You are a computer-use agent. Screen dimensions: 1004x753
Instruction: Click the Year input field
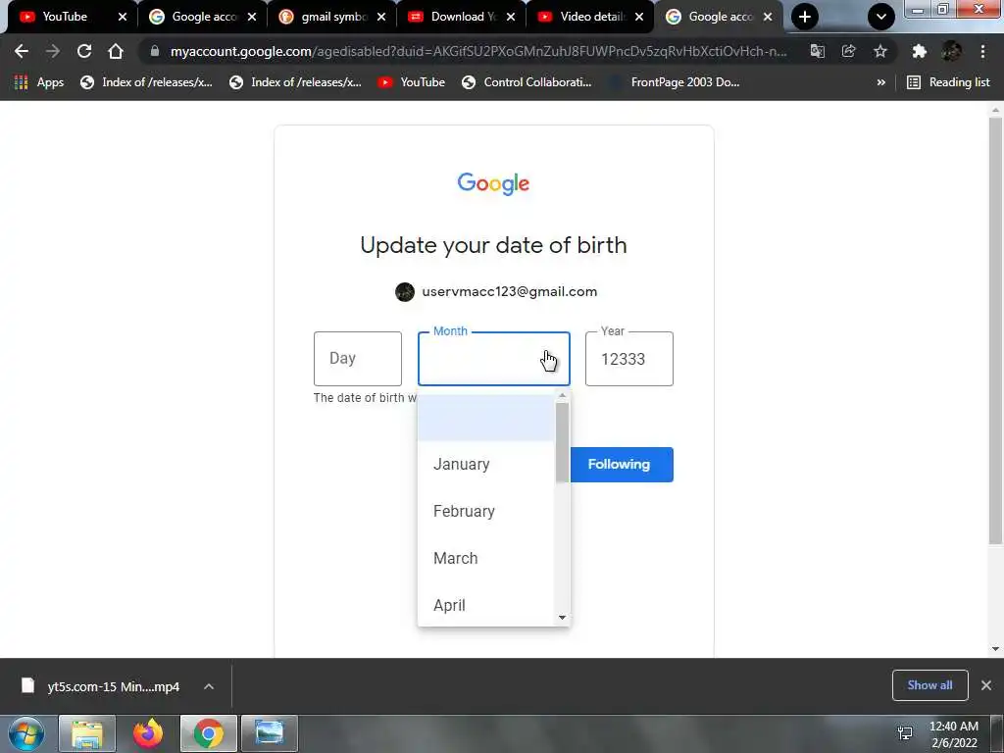[x=628, y=359]
